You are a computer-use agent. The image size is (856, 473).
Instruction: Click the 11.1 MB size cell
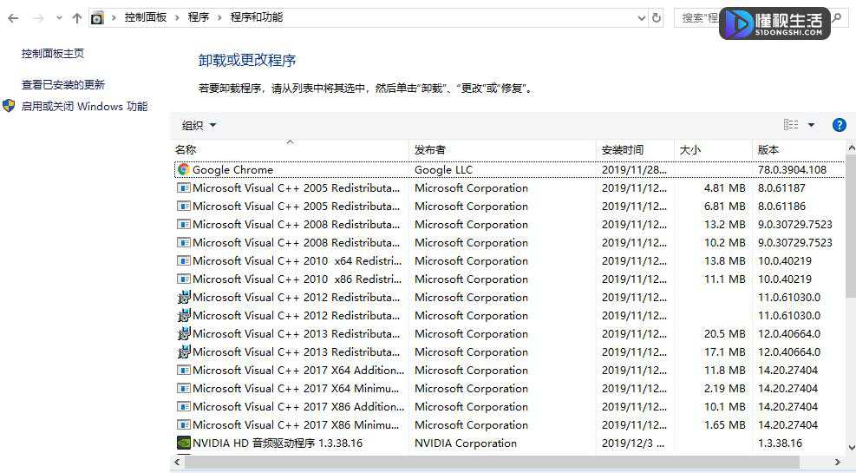pyautogui.click(x=724, y=279)
